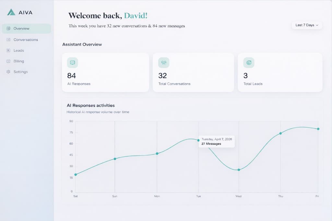
Task: Open Settings via the gear icon
Action: pyautogui.click(x=8, y=72)
